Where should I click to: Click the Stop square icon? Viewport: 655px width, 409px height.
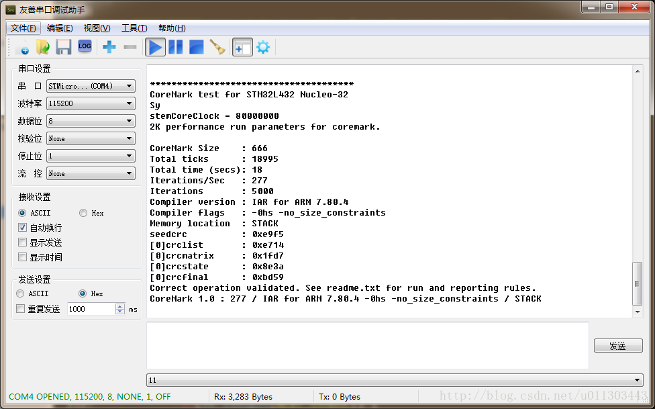pyautogui.click(x=197, y=47)
